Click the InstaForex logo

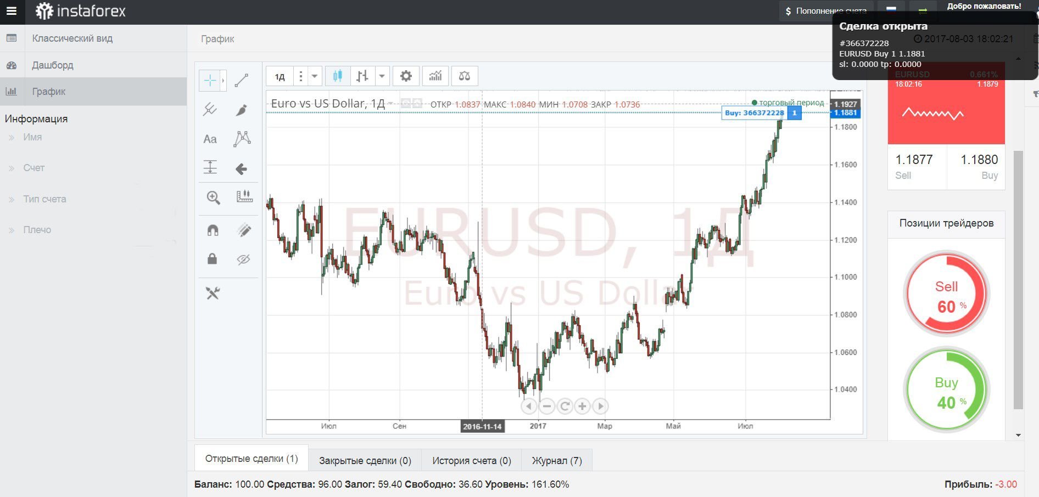pyautogui.click(x=80, y=11)
